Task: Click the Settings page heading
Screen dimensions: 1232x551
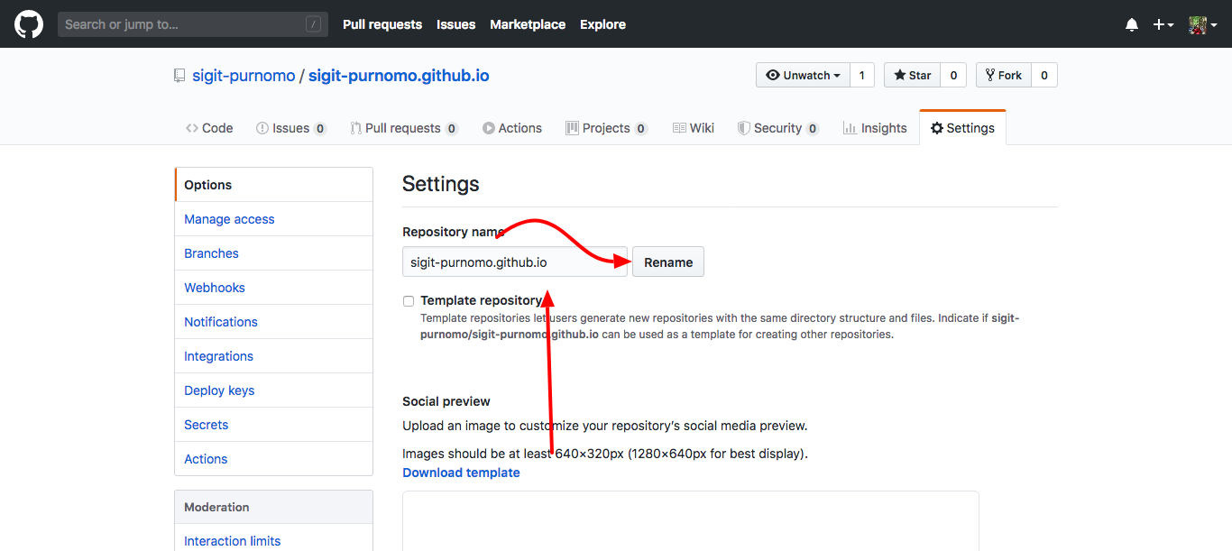Action: [x=441, y=184]
